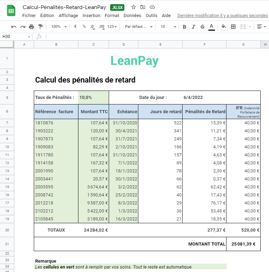269x272 pixels.
Task: Select column C header
Action: click(93, 45)
